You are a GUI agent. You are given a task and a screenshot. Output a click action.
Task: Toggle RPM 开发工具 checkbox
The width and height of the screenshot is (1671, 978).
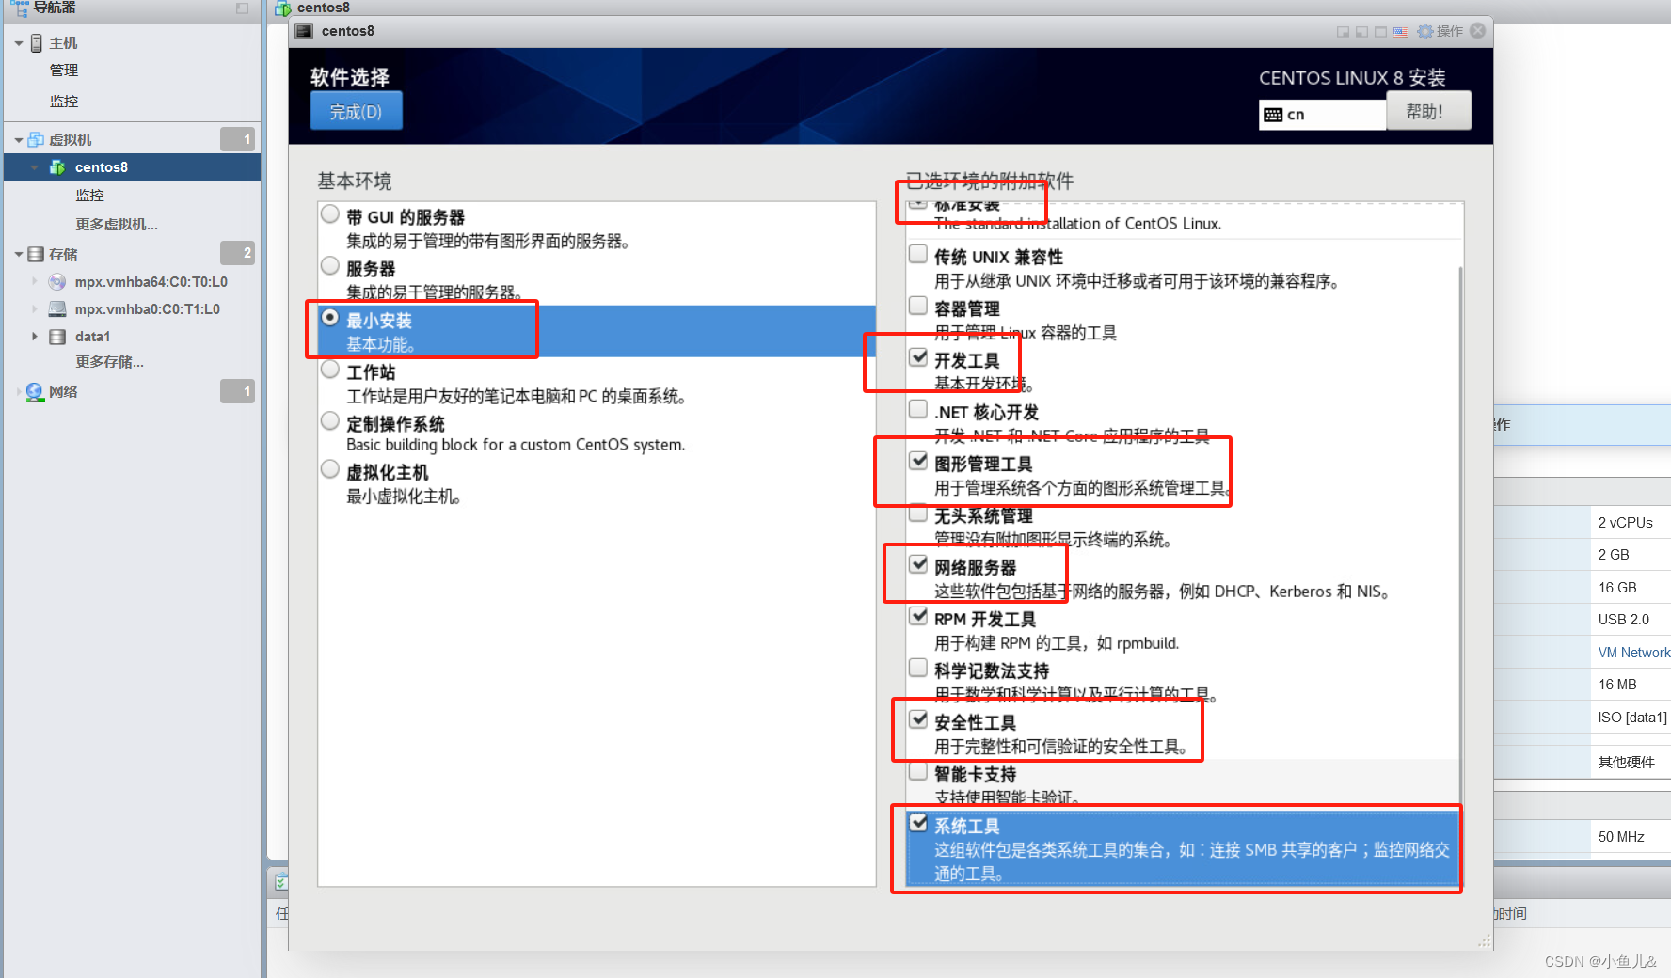point(918,616)
